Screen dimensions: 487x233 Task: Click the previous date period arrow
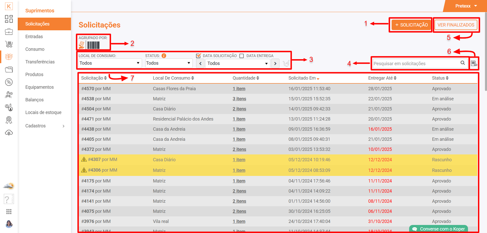(x=200, y=63)
